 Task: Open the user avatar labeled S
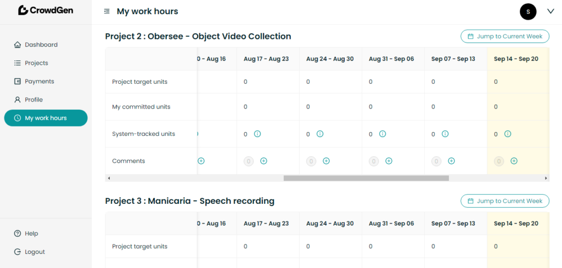(x=528, y=12)
